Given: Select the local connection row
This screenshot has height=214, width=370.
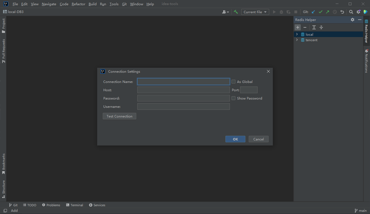Looking at the screenshot, I should (x=328, y=34).
